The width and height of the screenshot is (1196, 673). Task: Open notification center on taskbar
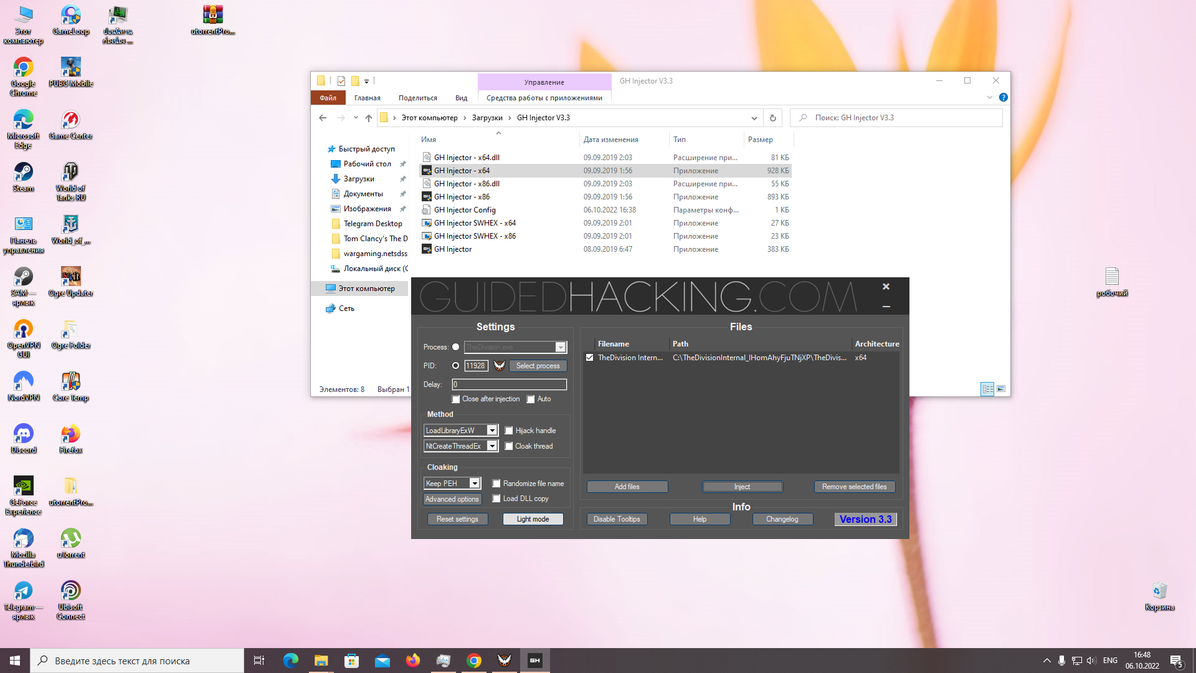pos(1177,661)
